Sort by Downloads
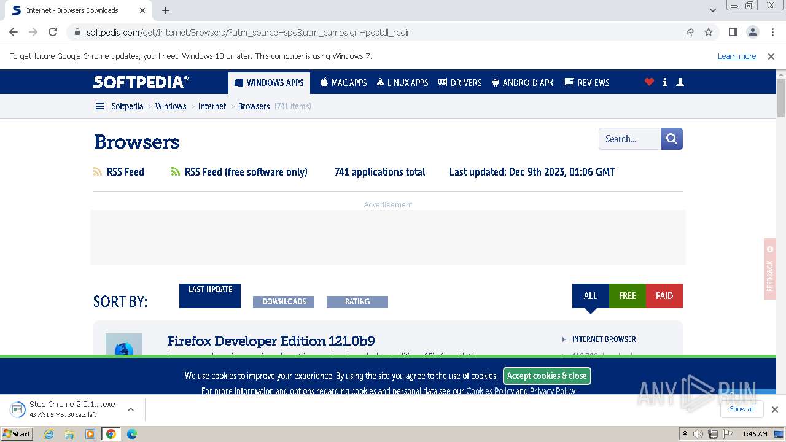 pos(284,301)
